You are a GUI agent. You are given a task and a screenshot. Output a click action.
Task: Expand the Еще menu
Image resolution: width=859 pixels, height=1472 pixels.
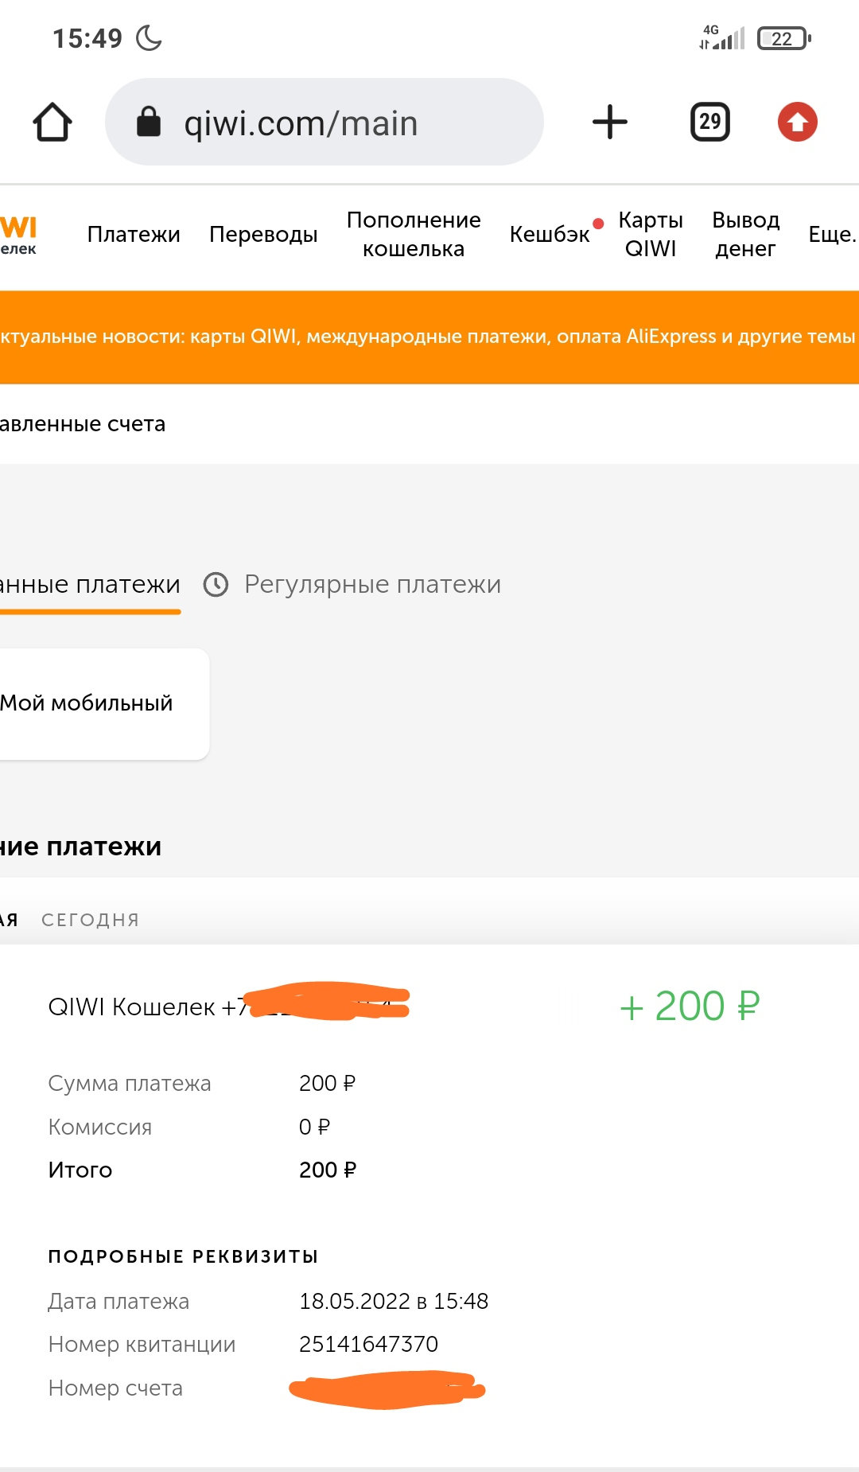833,235
